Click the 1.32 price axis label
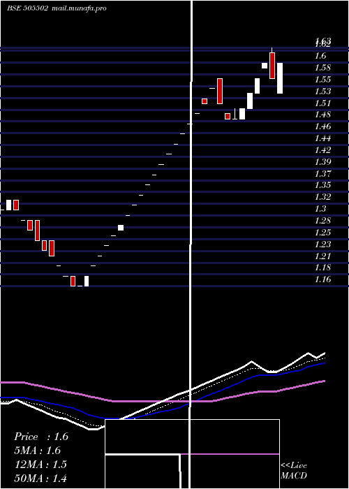This screenshot has width=349, height=489. tap(322, 197)
